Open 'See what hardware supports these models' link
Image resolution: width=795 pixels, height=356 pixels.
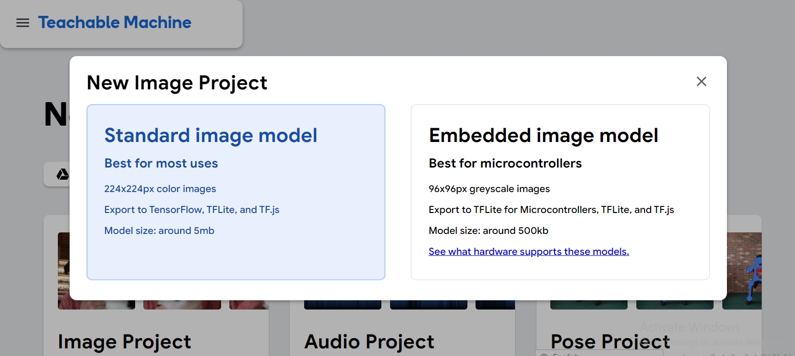tap(529, 251)
